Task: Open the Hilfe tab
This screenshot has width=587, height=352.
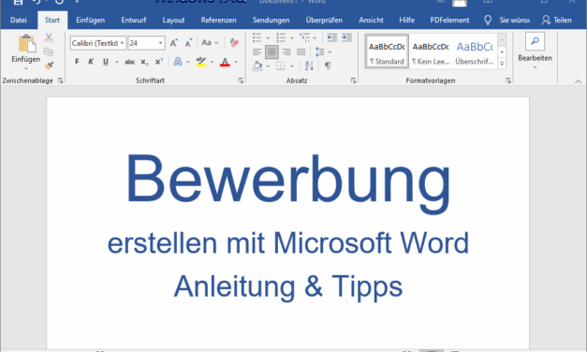Action: [406, 21]
